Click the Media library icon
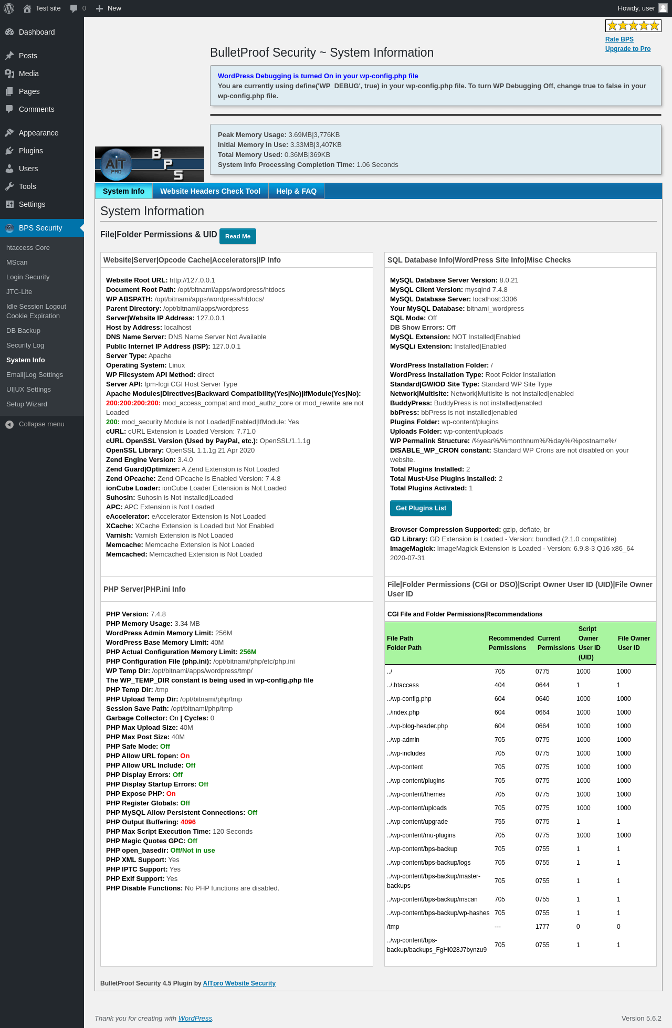The width and height of the screenshot is (672, 1028). (x=9, y=74)
